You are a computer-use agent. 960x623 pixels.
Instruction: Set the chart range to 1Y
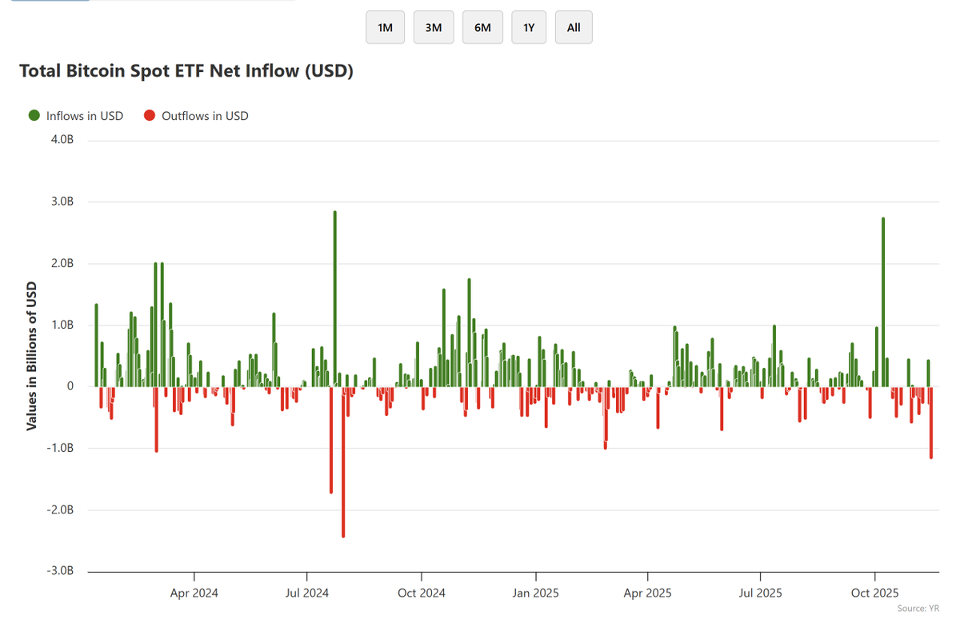tap(529, 27)
